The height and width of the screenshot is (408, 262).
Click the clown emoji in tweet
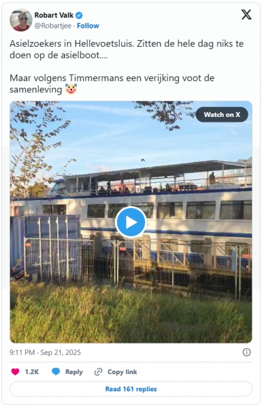[x=71, y=89]
